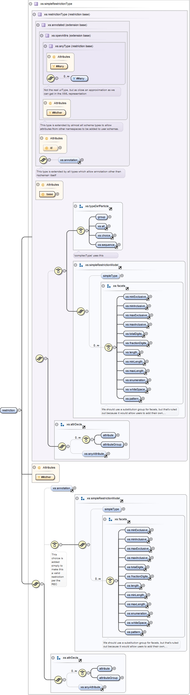Expand the base attribute
190x695 pixels.
[57, 194]
